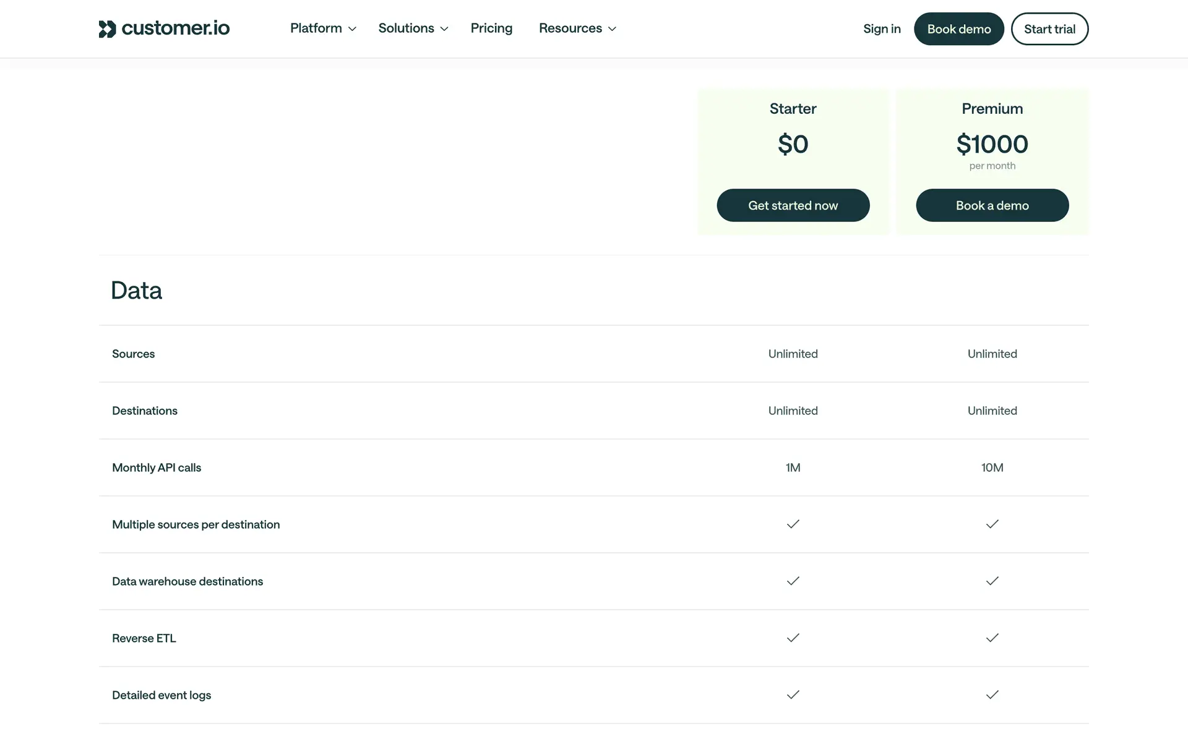Click the Start trial button
Screen dimensions: 1188x742
(1049, 29)
